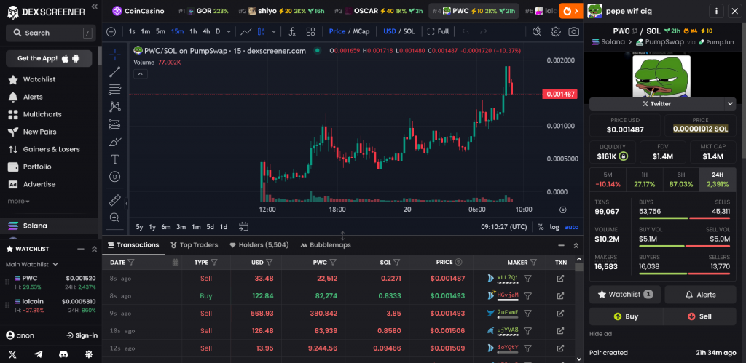Add symbol to compare with plus icon
Viewport: 746px width, 363px height.
(111, 32)
